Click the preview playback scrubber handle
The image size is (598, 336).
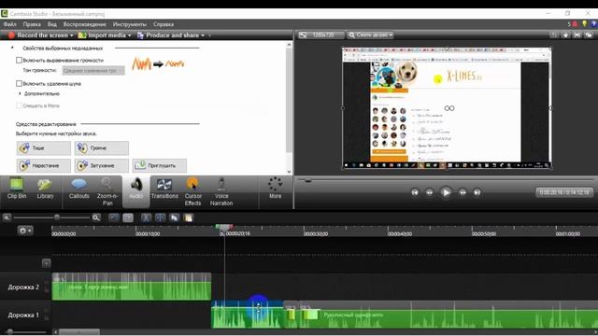tap(307, 180)
